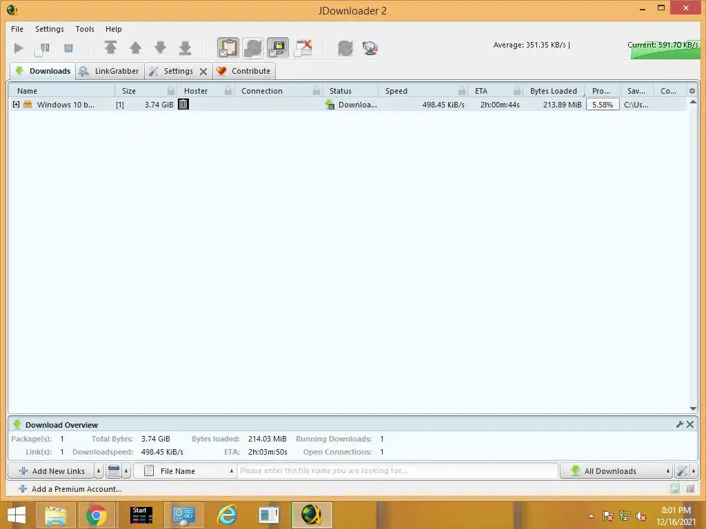Viewport: 706px width, 529px height.
Task: Open the File menu
Action: [x=17, y=29]
